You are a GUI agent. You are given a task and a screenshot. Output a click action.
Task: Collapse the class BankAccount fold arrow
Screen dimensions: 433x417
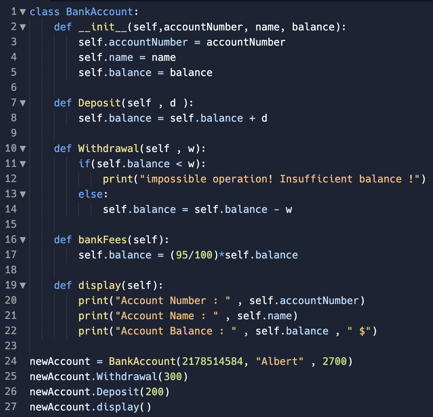[23, 12]
